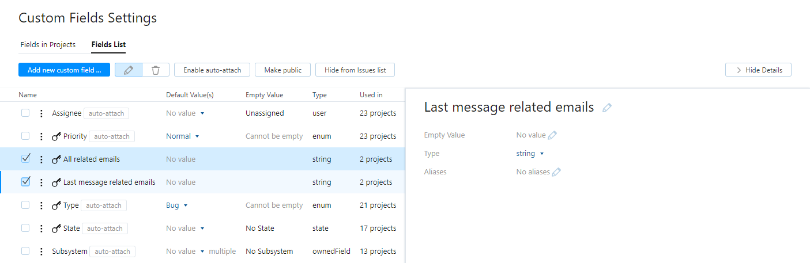
Task: Click pencil icon next to Empty Value
Action: click(552, 135)
